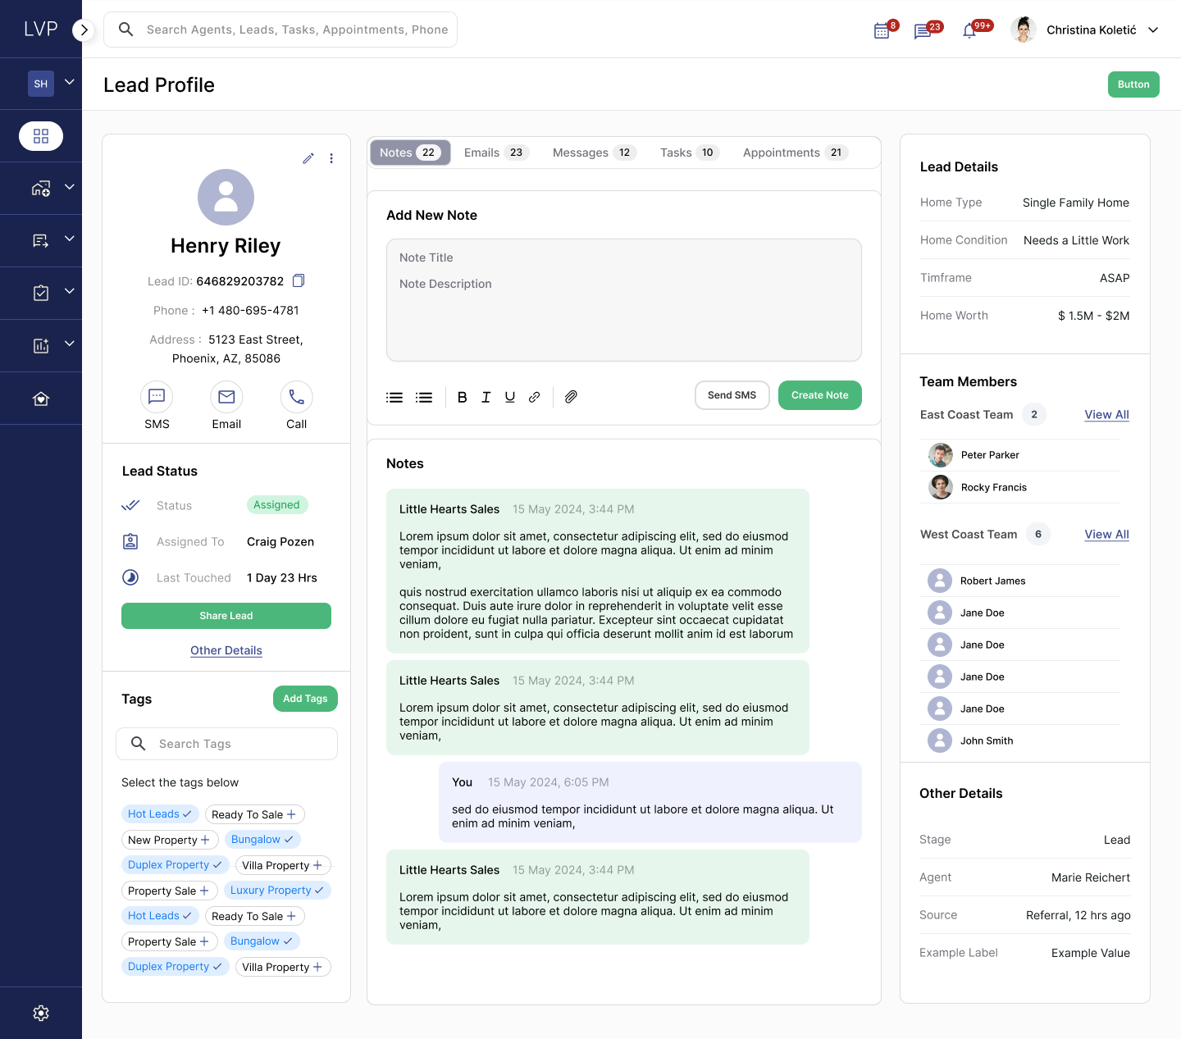Expand the chevron beside the chart report sidebar icon
Screen dimensions: 1181x1039
click(70, 344)
